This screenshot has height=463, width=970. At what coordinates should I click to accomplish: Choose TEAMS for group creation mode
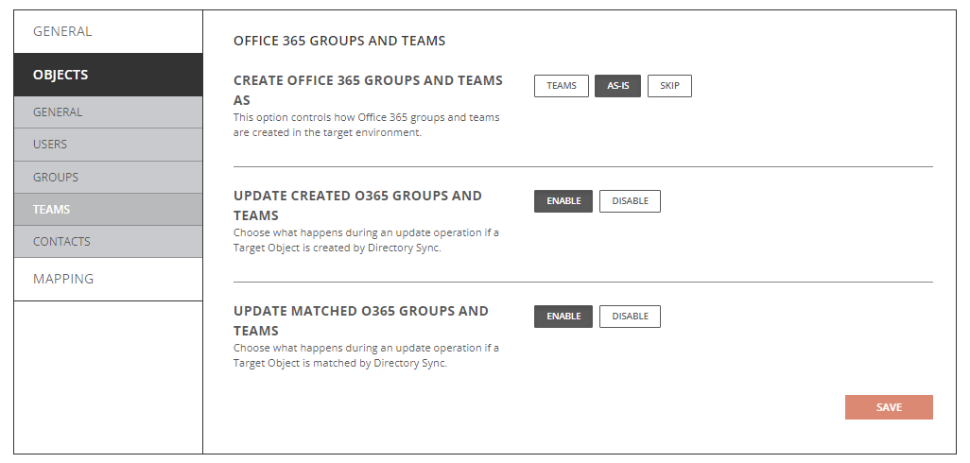[x=562, y=86]
